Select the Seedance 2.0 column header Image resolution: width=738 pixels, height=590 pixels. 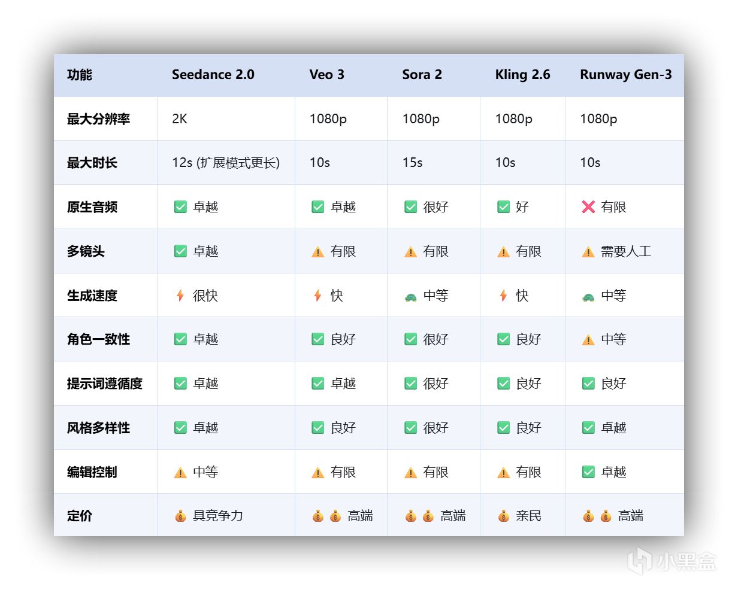point(213,75)
